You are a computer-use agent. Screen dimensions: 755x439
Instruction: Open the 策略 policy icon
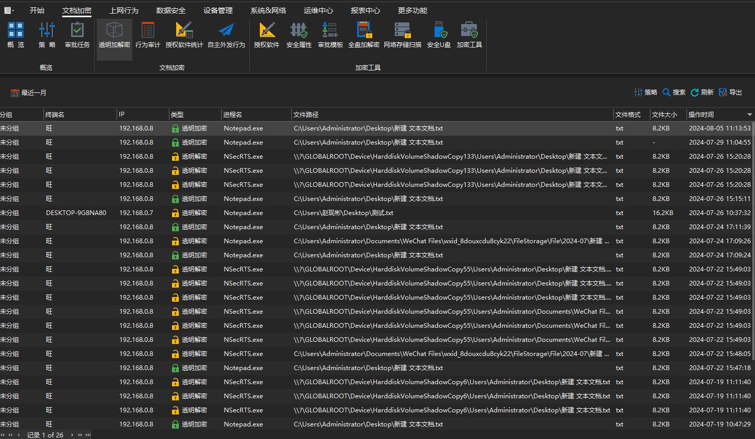point(47,35)
